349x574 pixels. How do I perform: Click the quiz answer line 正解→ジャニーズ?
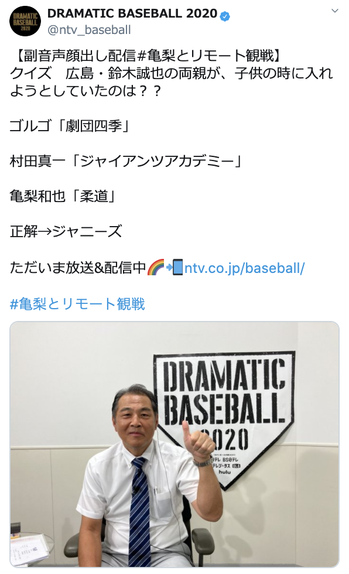click(66, 231)
